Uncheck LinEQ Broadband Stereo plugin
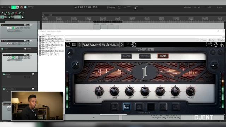This screenshot has width=226, height=127. point(40,51)
